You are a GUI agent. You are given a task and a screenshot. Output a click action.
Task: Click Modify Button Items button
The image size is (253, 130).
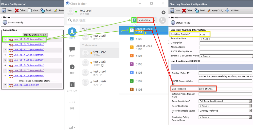(x=35, y=35)
